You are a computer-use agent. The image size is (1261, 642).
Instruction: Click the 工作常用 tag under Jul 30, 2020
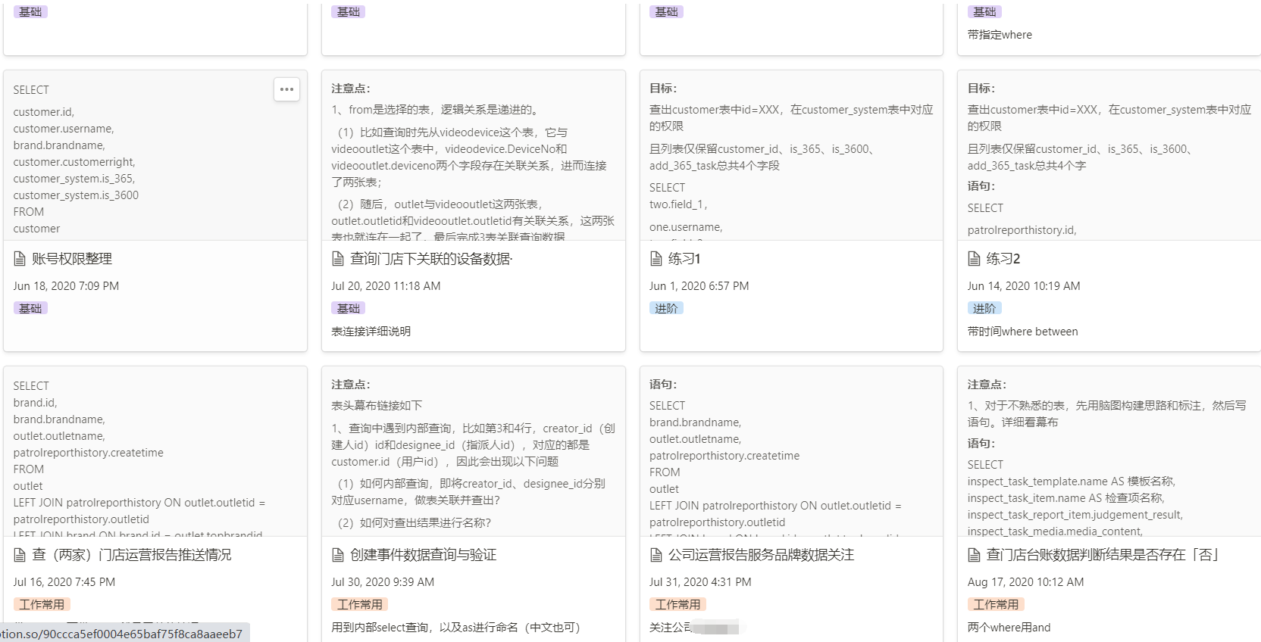click(x=360, y=604)
